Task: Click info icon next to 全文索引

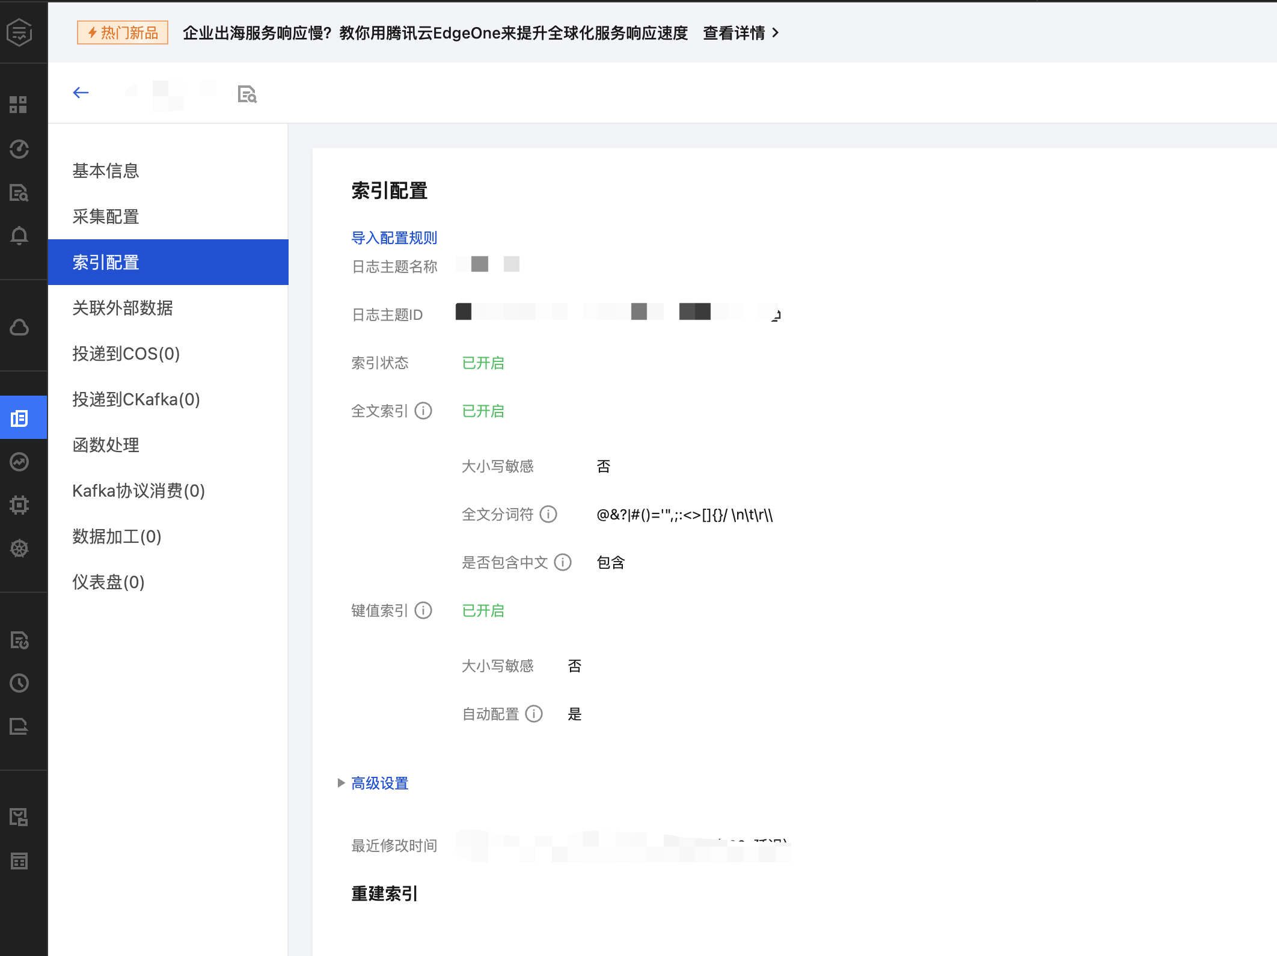Action: pos(423,411)
